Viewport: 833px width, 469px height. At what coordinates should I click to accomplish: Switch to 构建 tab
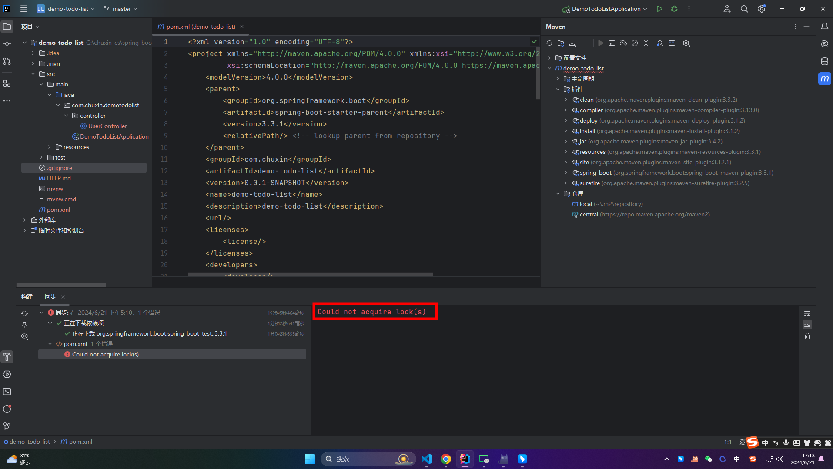pos(27,296)
